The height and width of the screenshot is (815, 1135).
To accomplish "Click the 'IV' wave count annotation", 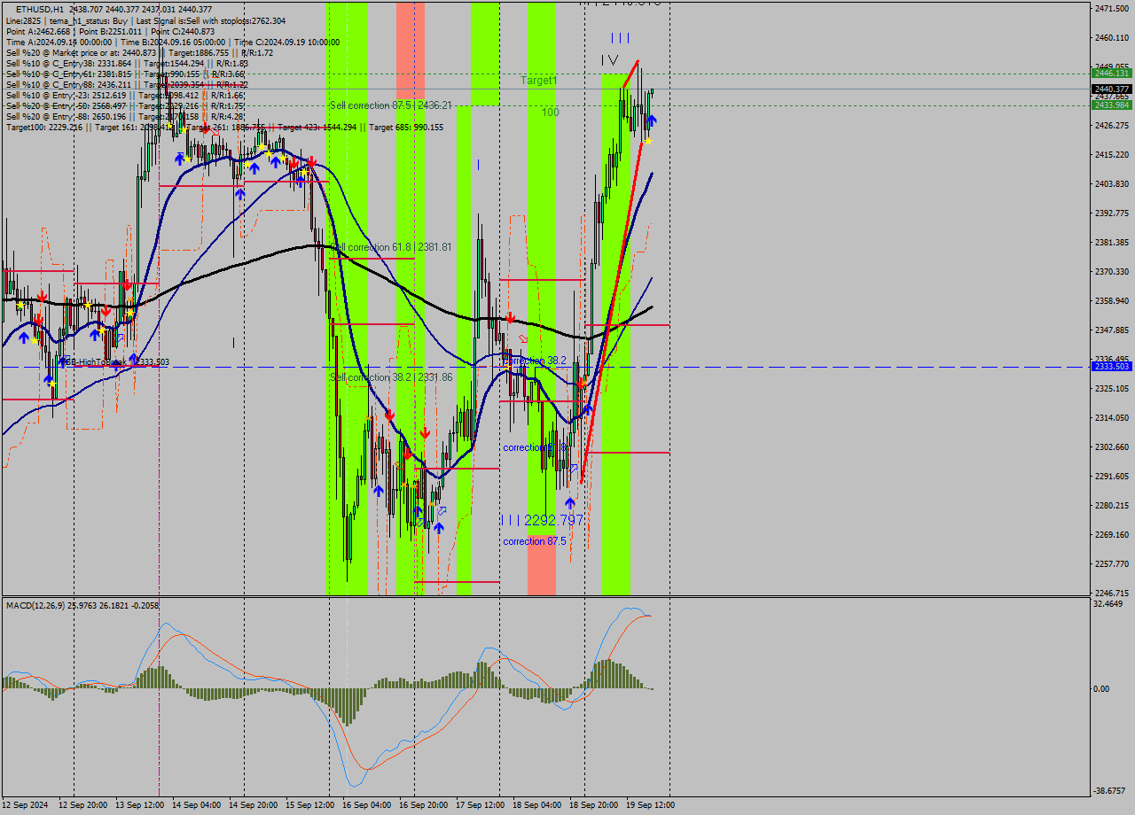I will 611,61.
